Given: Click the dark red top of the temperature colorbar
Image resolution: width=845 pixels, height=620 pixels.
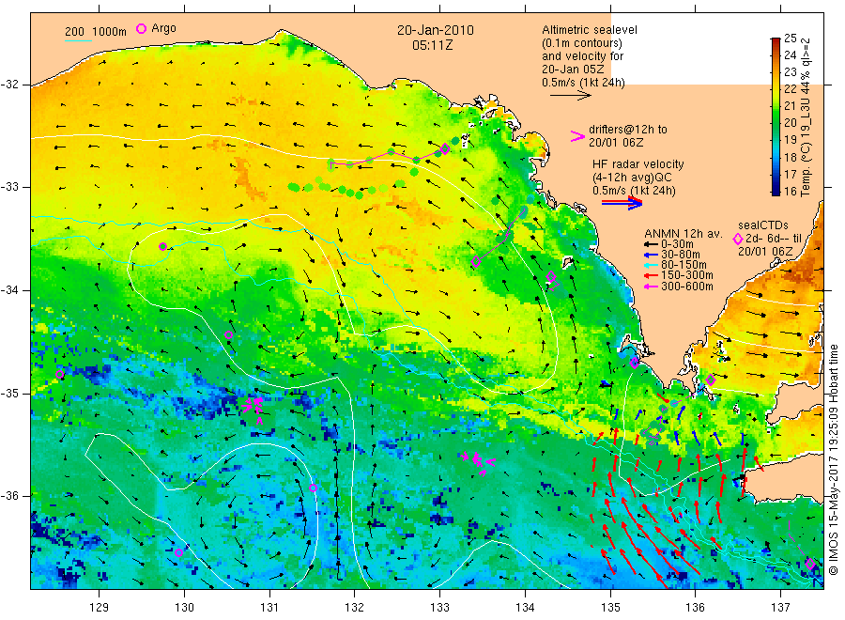Looking at the screenshot, I should [776, 41].
